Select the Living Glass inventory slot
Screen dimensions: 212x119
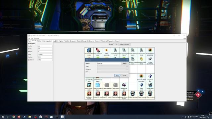(150, 78)
